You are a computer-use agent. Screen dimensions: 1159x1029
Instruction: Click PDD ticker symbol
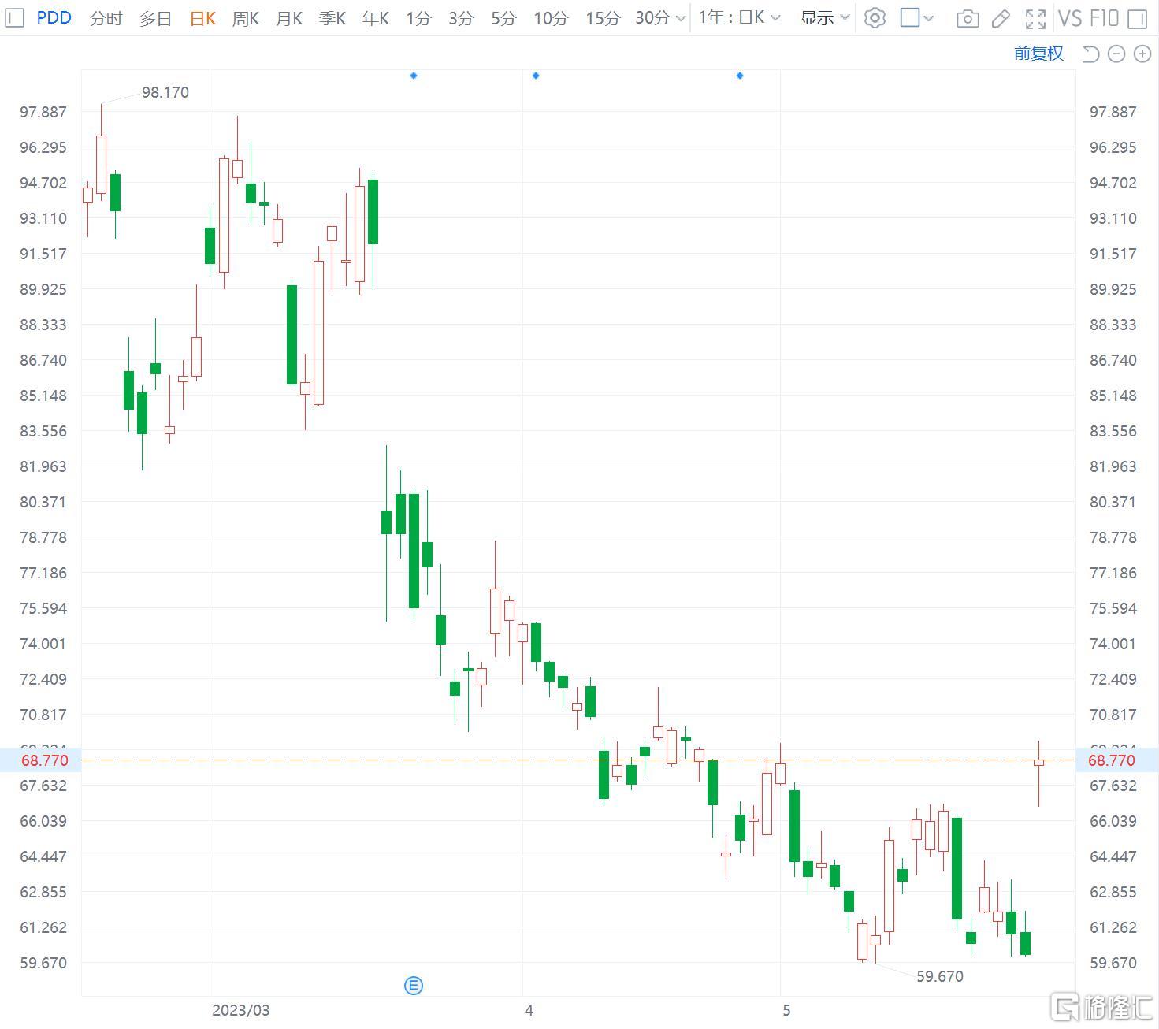[x=54, y=17]
